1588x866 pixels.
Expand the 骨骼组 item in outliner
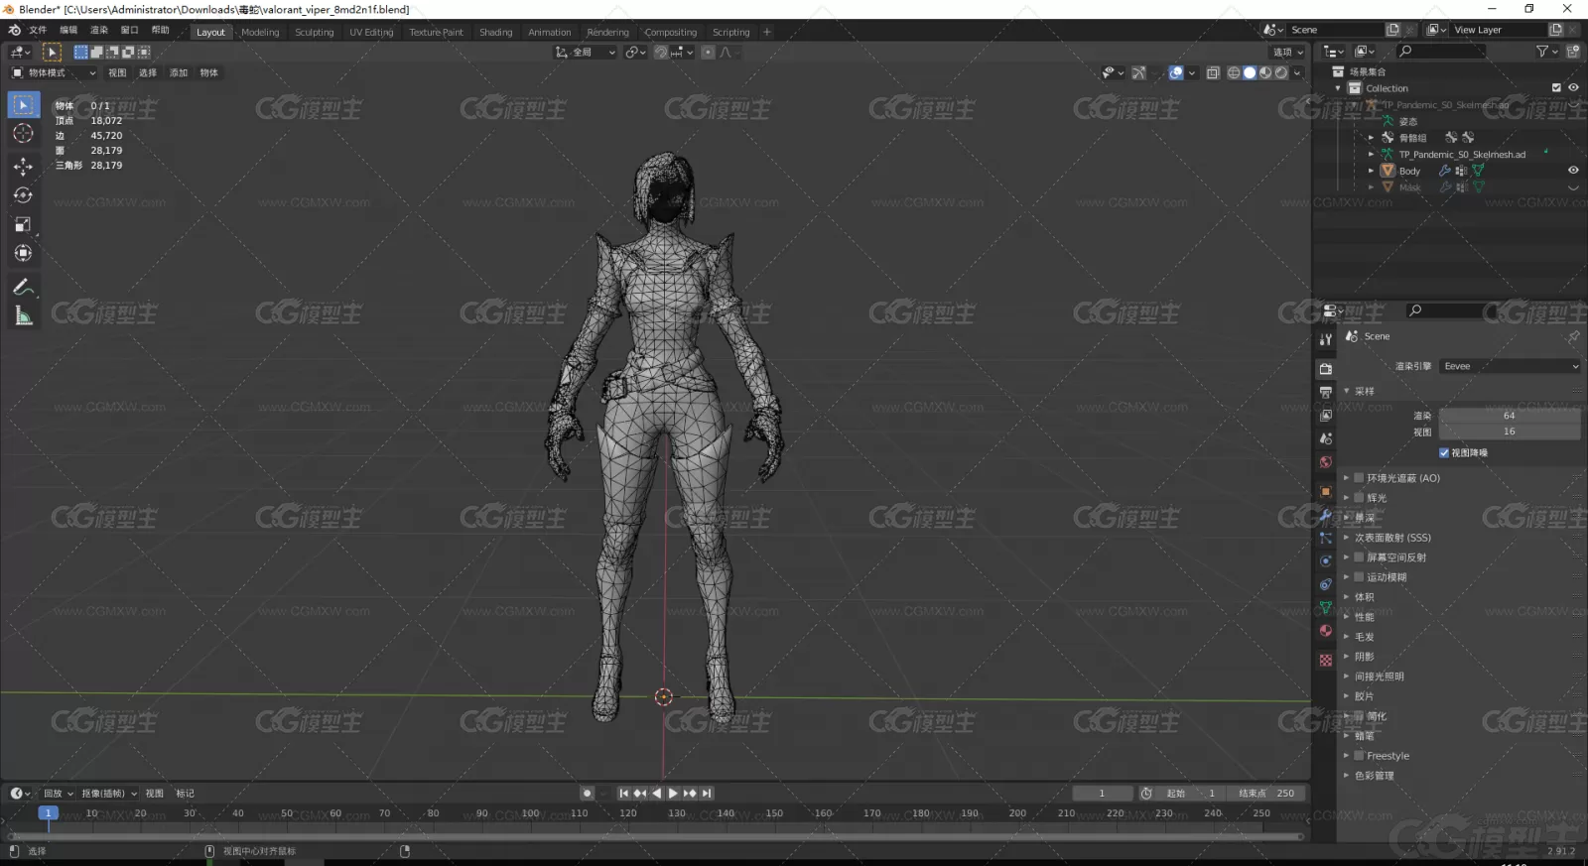[x=1371, y=138]
